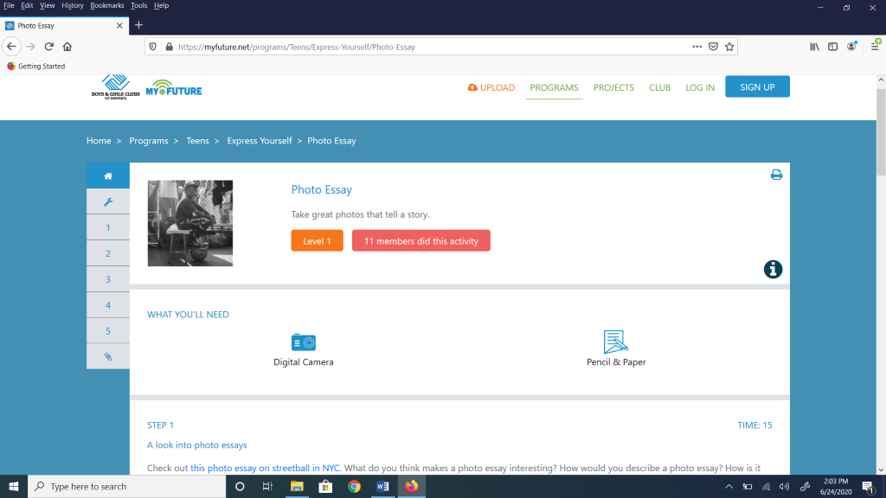
Task: Click the SIGN UP button
Action: pyautogui.click(x=757, y=87)
